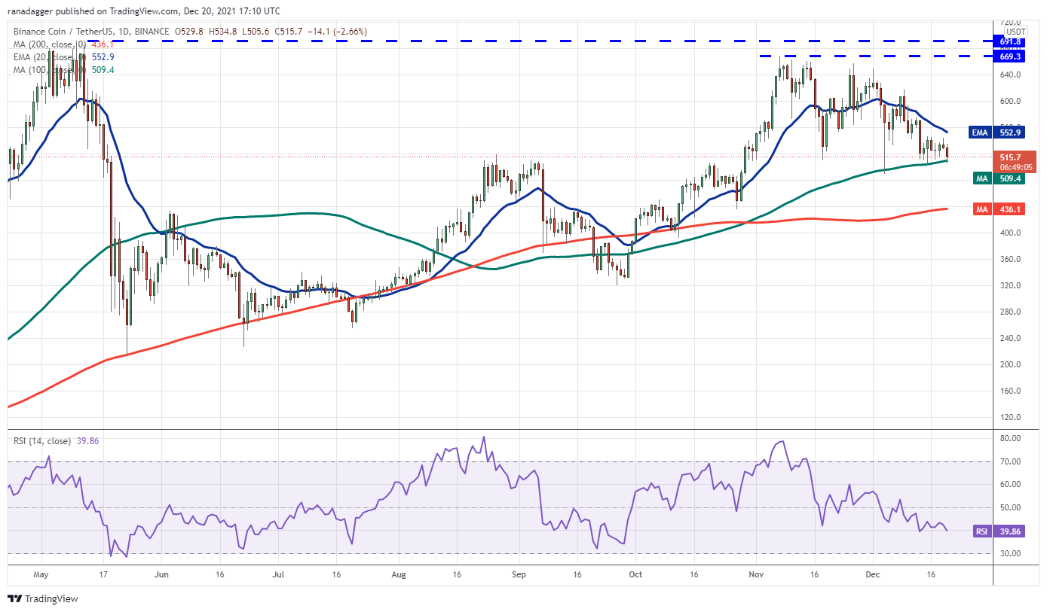1047x612 pixels.
Task: Click the Jul label on the time axis
Action: click(x=277, y=573)
